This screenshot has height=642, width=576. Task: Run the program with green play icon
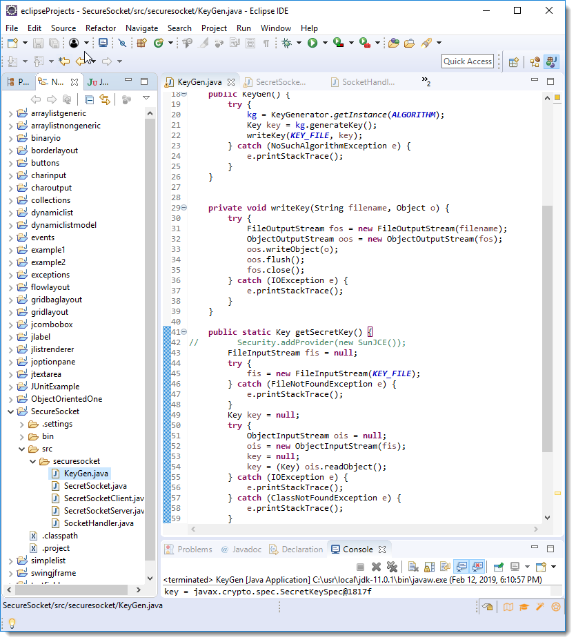(312, 43)
